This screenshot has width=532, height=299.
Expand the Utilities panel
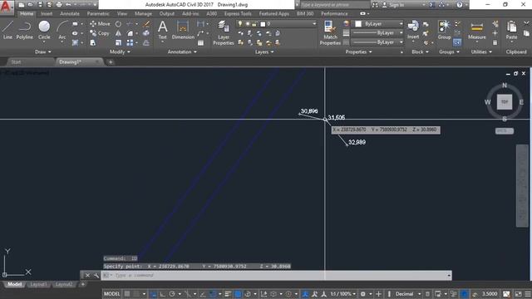click(x=481, y=51)
